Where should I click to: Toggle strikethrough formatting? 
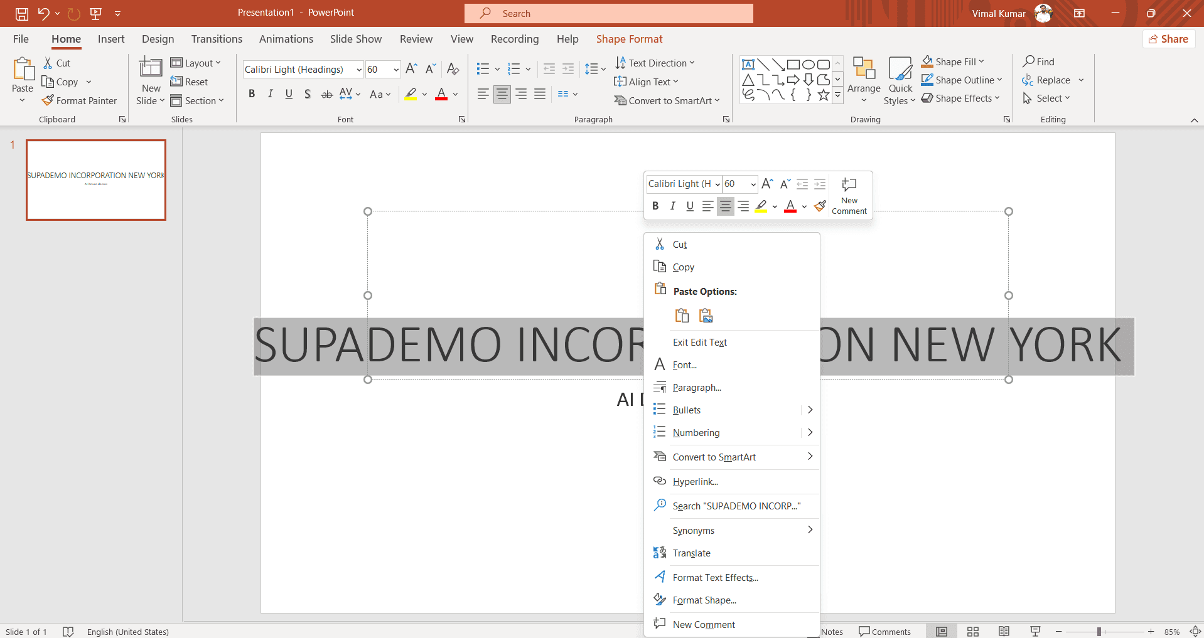point(326,93)
